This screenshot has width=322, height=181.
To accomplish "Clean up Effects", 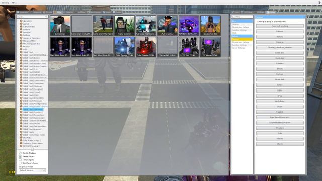I will (280, 69).
